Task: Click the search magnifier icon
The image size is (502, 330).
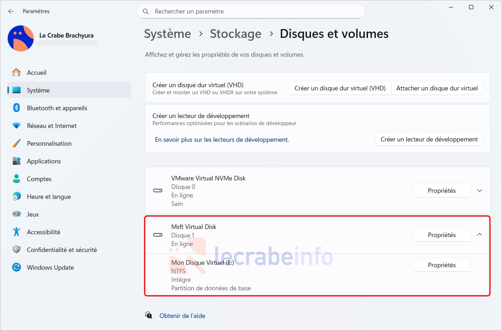Action: pyautogui.click(x=146, y=11)
